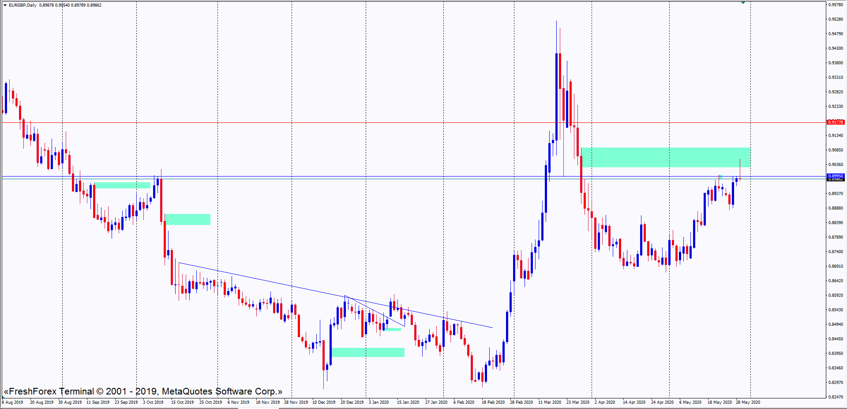Select the red 0.91778 price label
The height and width of the screenshot is (409, 847).
pos(835,122)
